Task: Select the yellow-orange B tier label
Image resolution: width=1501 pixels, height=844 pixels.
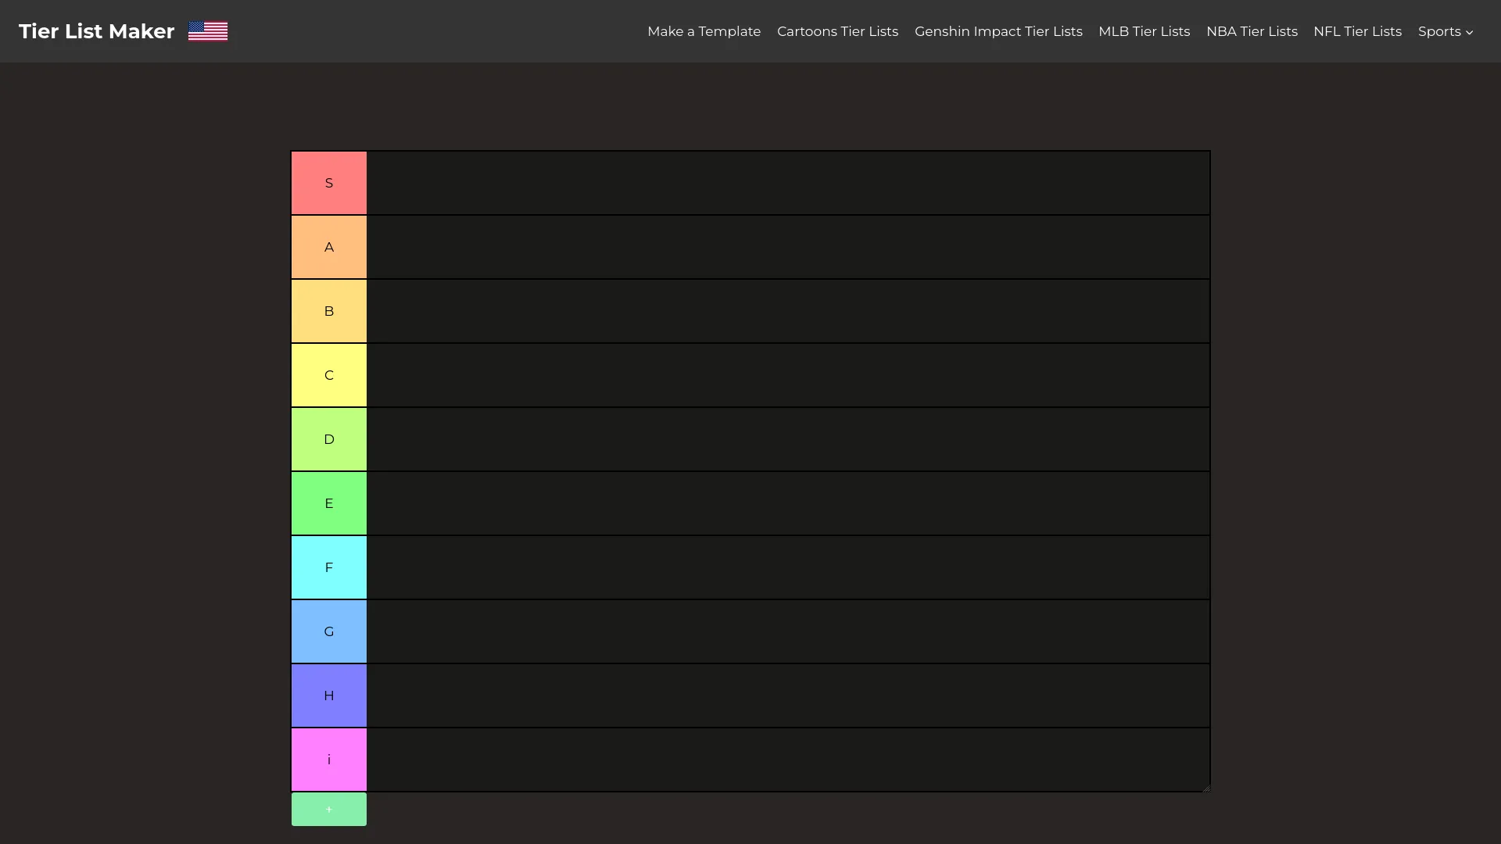Action: (328, 310)
